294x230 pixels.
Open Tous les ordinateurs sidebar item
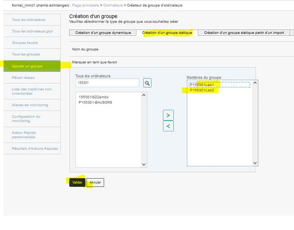tap(29, 20)
